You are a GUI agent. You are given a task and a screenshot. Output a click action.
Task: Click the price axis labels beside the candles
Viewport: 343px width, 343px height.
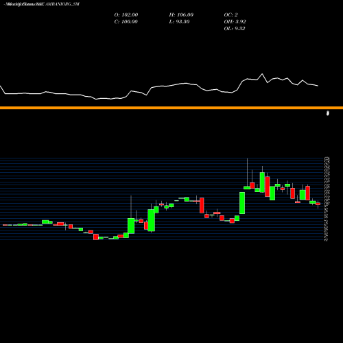327,198
